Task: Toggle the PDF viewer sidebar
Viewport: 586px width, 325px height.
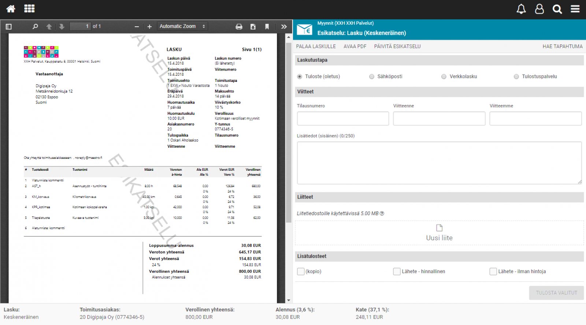Action: [9, 26]
